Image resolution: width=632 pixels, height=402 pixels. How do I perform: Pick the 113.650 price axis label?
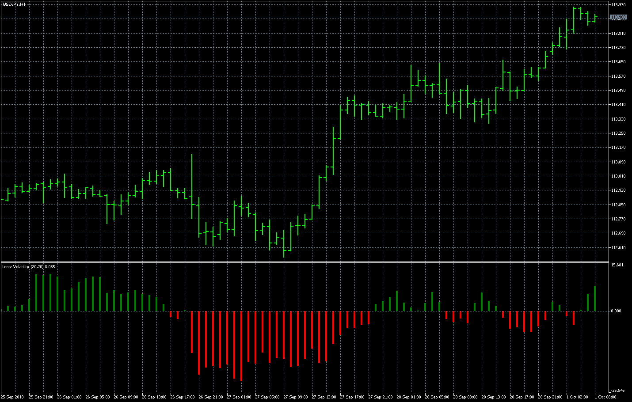pos(618,62)
